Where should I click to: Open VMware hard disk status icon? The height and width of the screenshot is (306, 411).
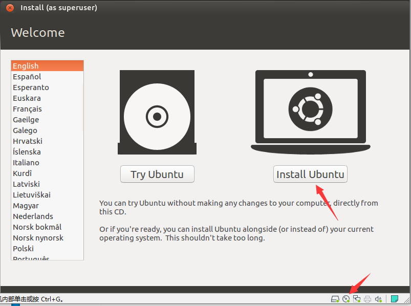tap(335, 299)
